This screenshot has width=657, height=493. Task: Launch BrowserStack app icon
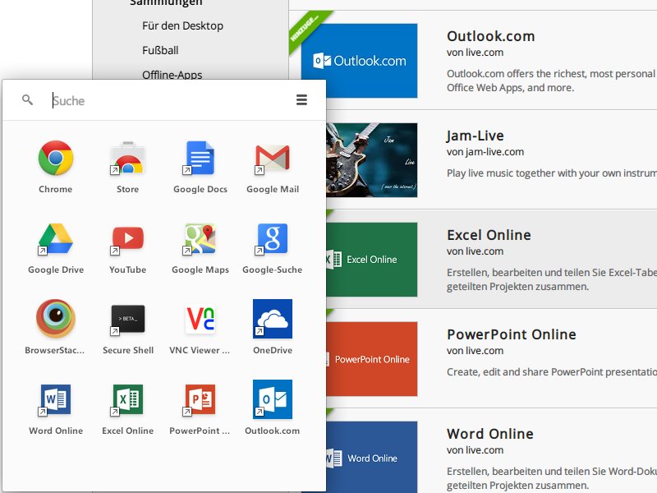pos(56,319)
